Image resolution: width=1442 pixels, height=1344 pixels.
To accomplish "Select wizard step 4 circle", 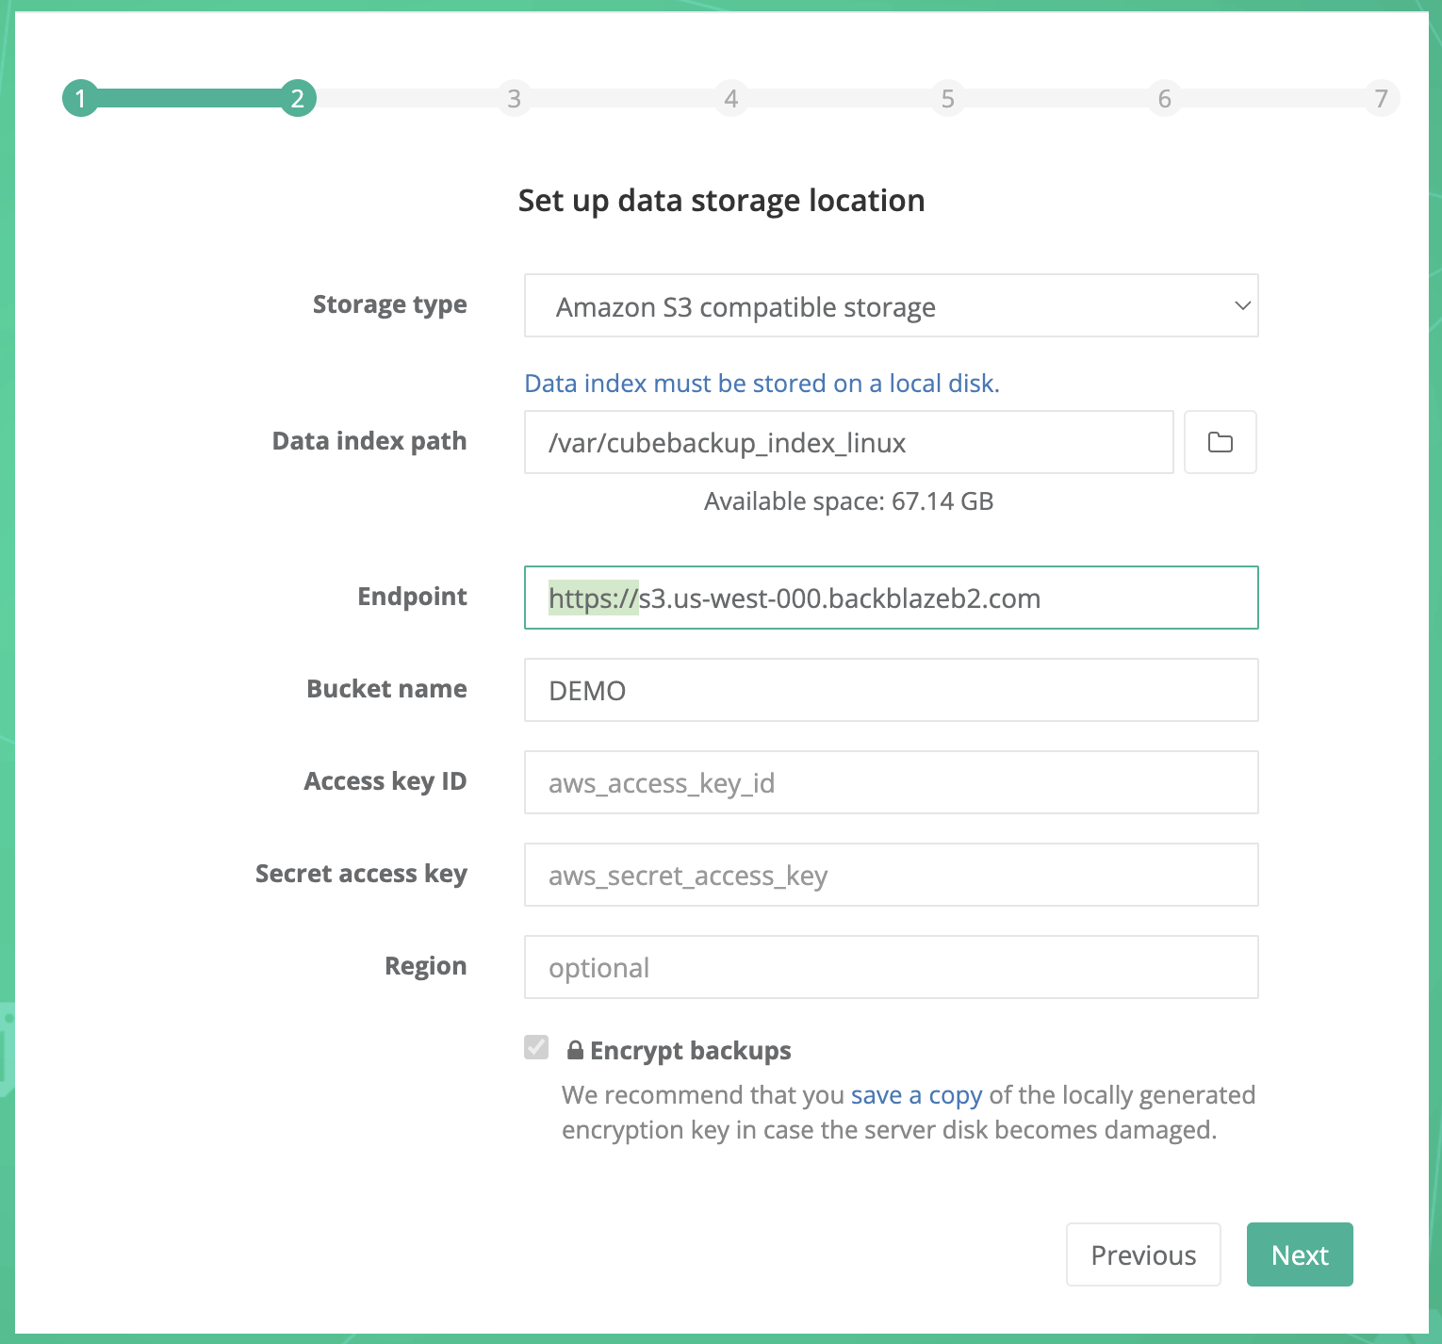I will 730,97.
